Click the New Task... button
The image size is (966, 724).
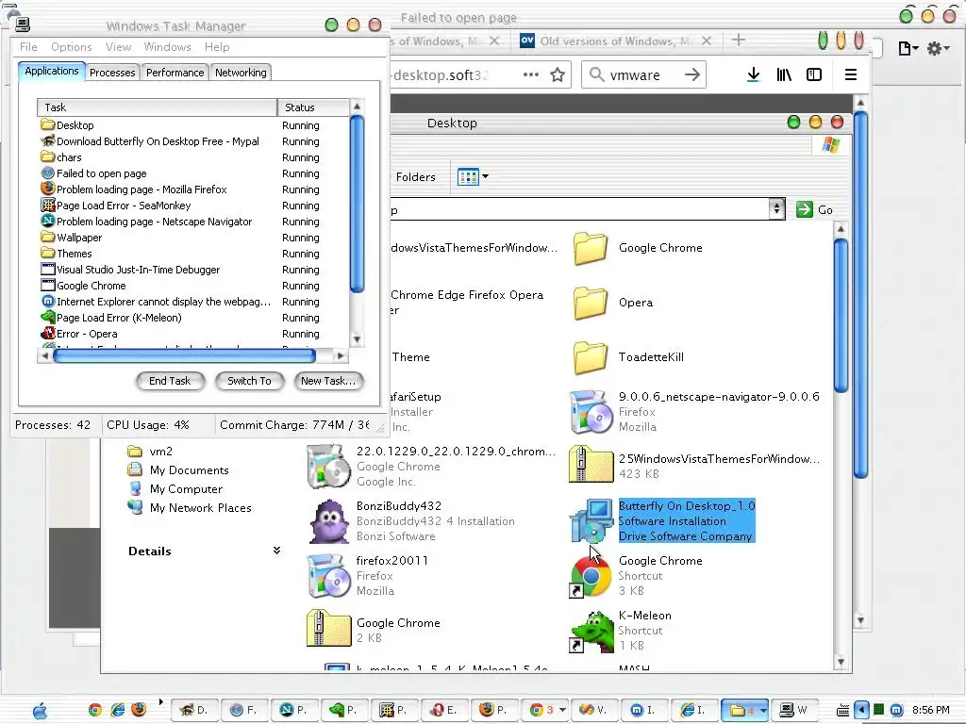(x=328, y=381)
